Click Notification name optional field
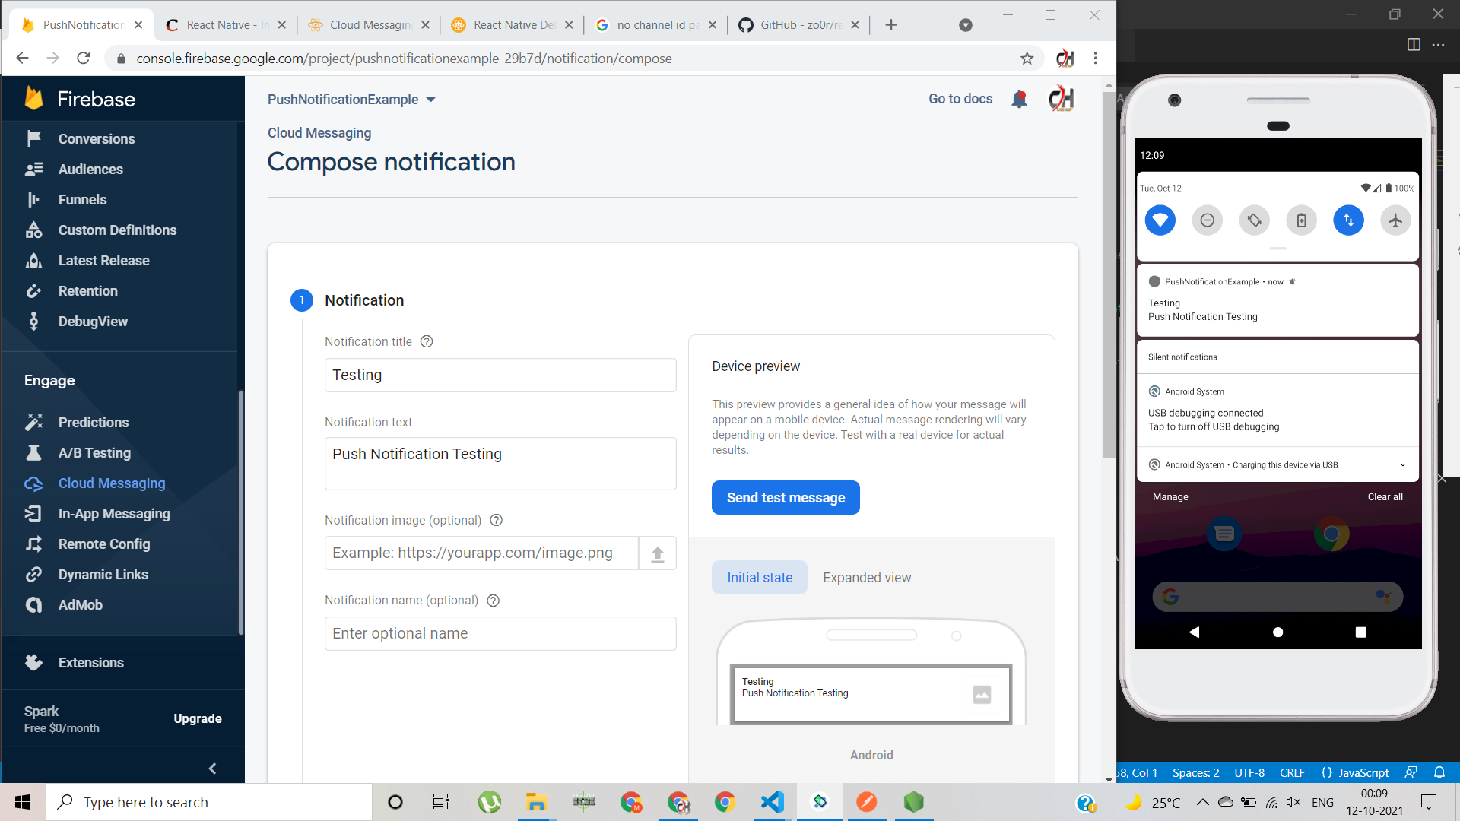The image size is (1460, 821). click(x=500, y=634)
